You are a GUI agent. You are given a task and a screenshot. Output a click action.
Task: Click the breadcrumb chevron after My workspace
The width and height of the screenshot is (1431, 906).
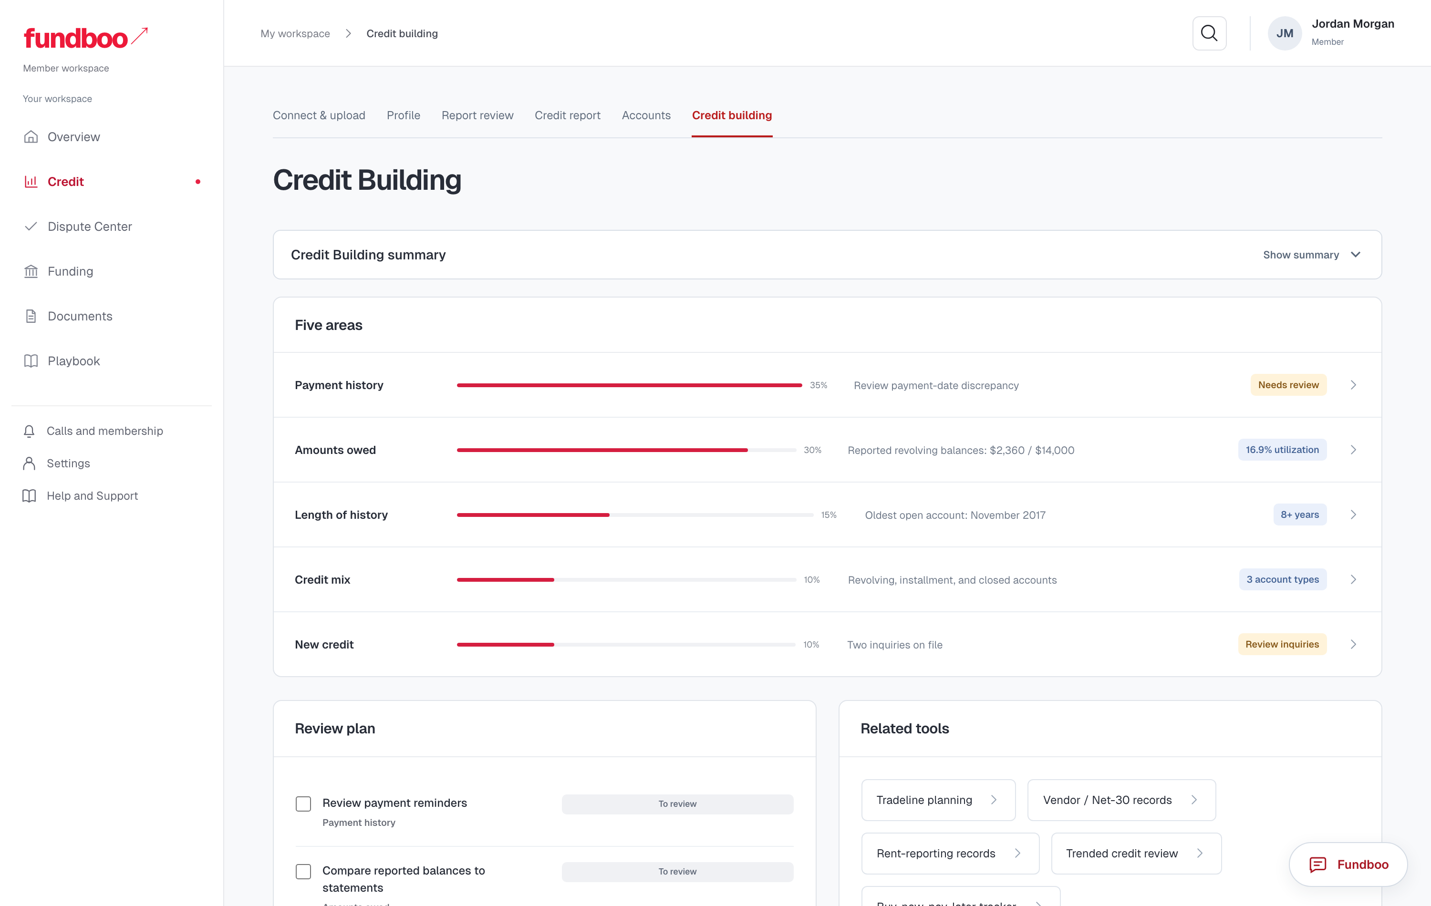(x=348, y=33)
